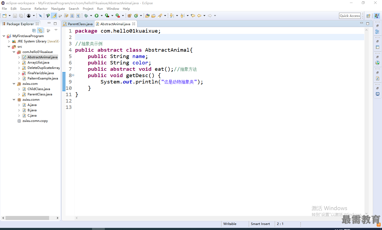Click the Open Perspective icon
Viewport: 382px width, 230px height.
click(368, 16)
